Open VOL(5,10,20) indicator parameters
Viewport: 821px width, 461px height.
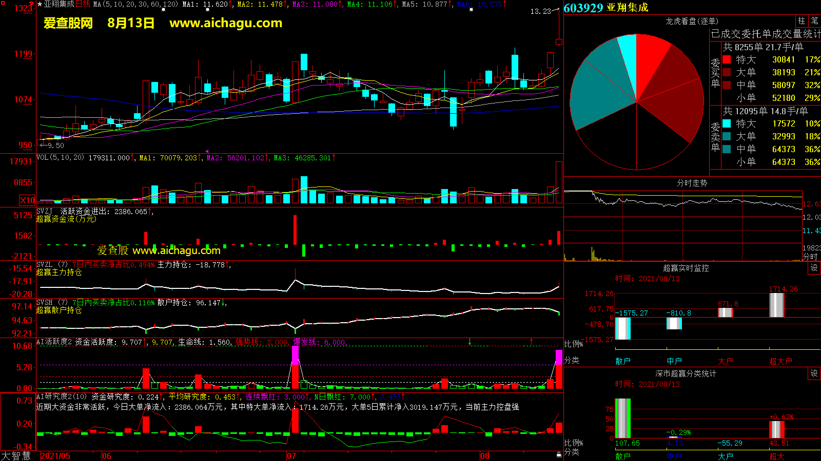coord(60,158)
